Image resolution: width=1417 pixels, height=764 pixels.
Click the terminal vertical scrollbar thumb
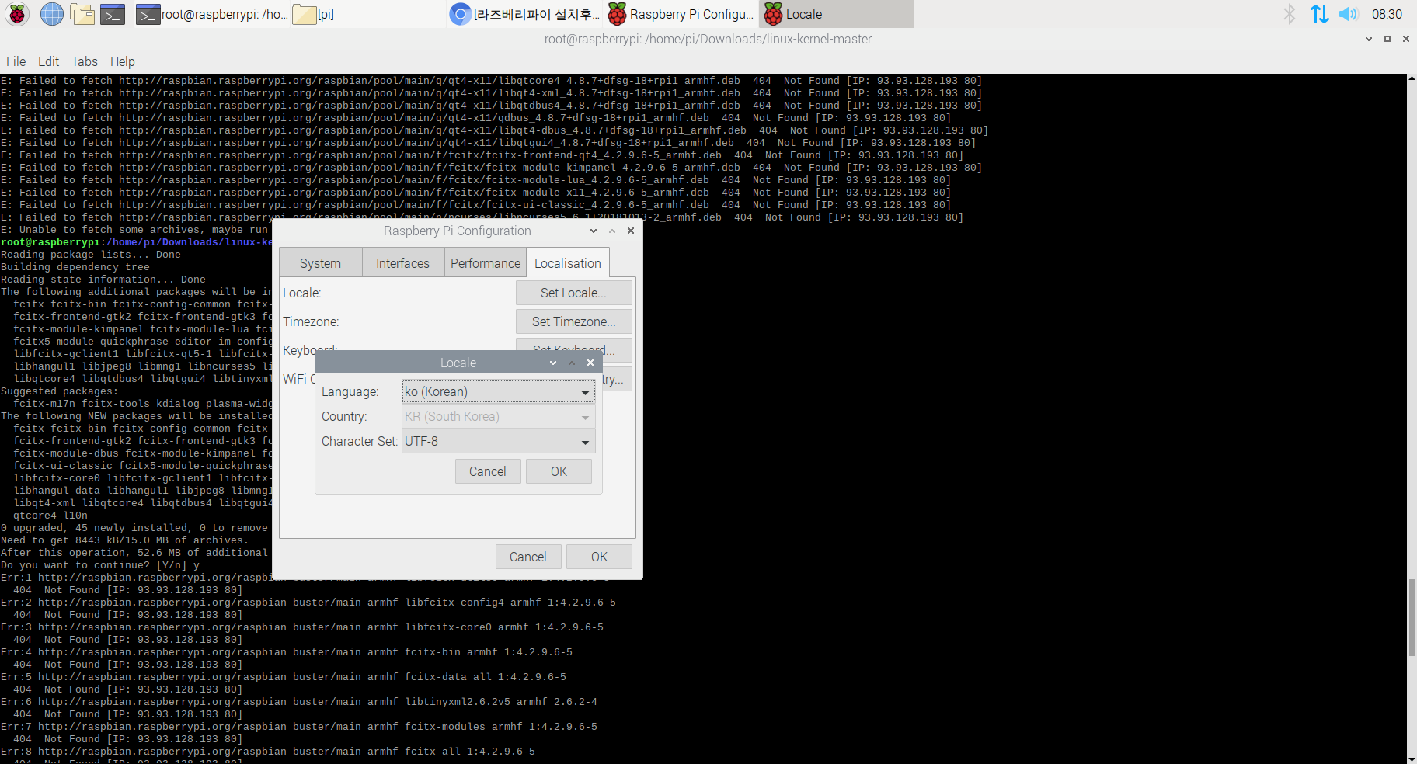(x=1412, y=617)
